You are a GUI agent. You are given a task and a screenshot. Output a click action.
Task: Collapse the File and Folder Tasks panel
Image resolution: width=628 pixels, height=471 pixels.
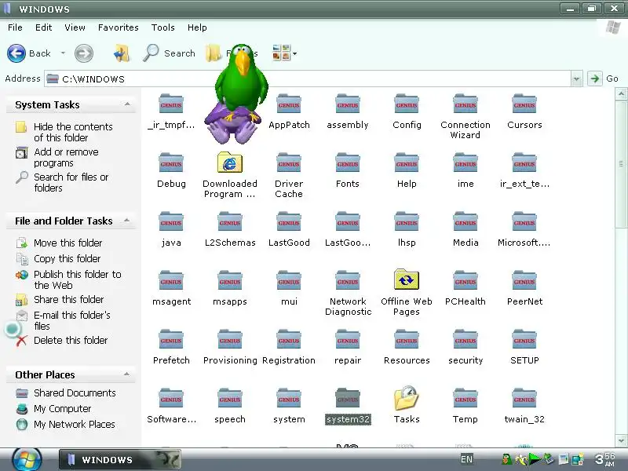[x=126, y=221]
